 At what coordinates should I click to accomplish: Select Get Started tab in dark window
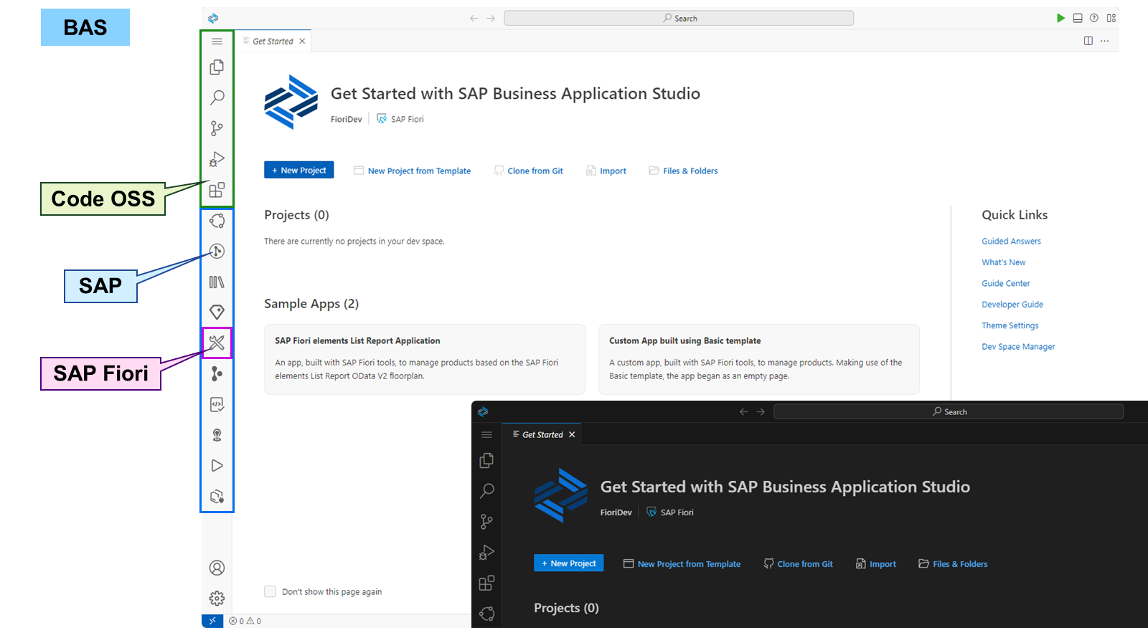(542, 434)
